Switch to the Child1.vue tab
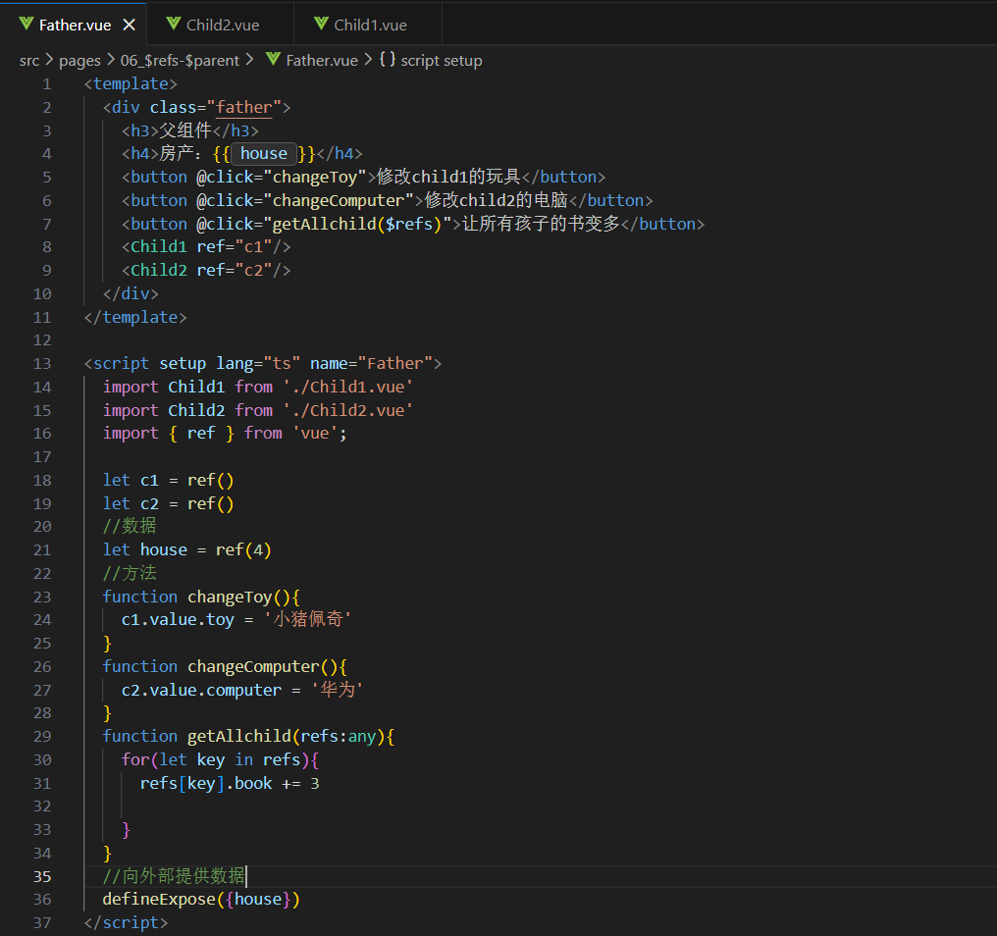 pos(368,25)
